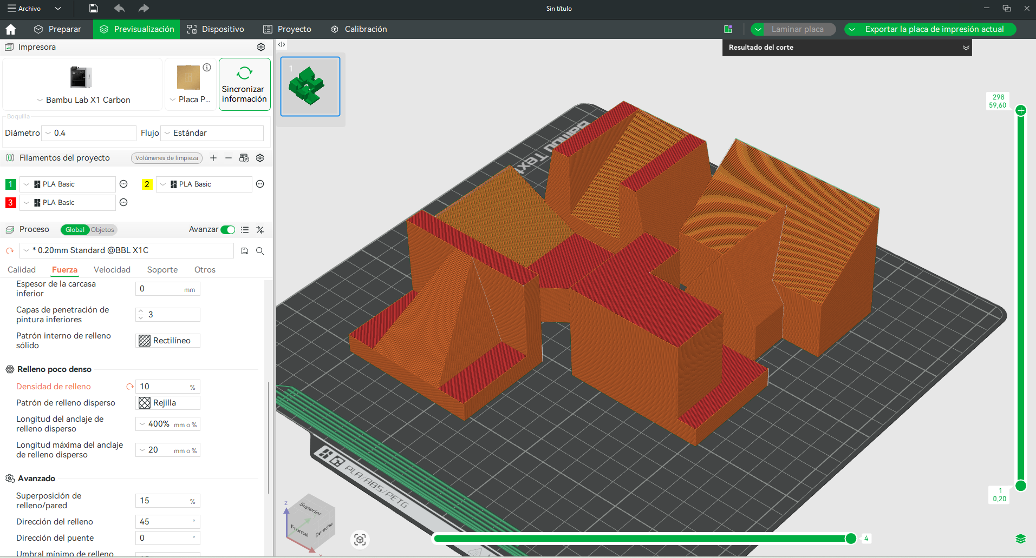Image resolution: width=1036 pixels, height=558 pixels.
Task: Add a filament with plus icon
Action: pos(213,158)
